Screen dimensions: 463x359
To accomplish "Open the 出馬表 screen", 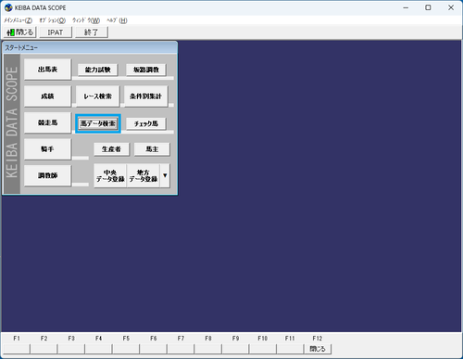I will [47, 70].
